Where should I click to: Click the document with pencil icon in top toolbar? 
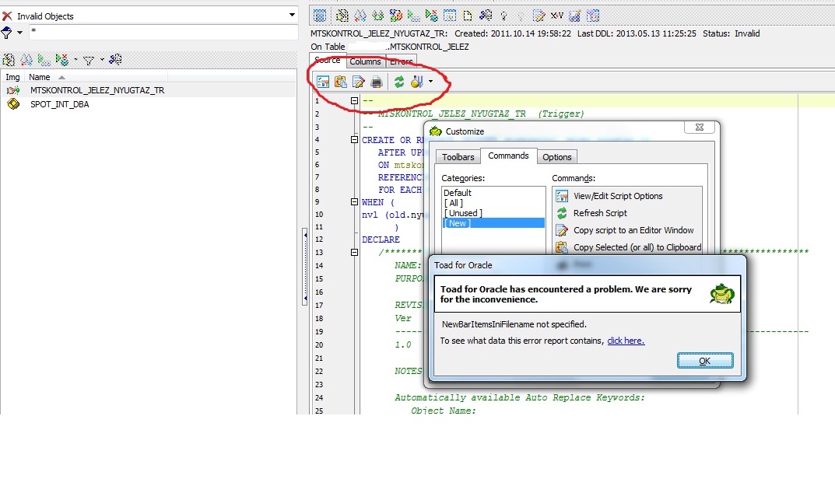coord(539,16)
